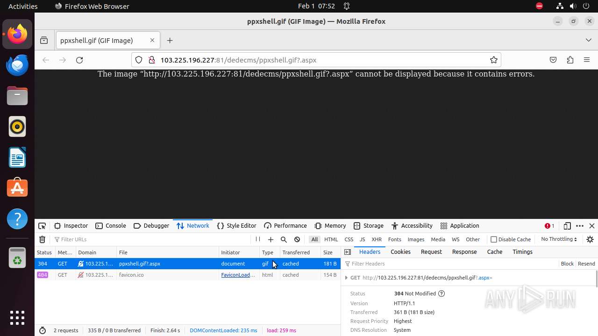Filter requests by Fonts

[394, 239]
